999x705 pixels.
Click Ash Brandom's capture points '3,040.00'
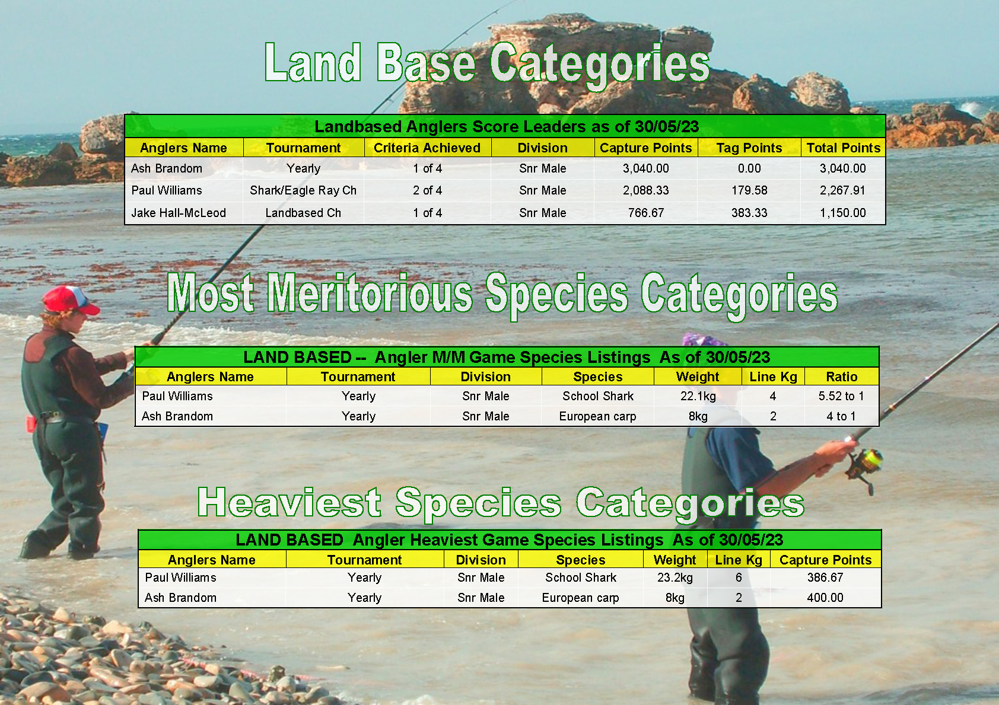[x=646, y=168]
